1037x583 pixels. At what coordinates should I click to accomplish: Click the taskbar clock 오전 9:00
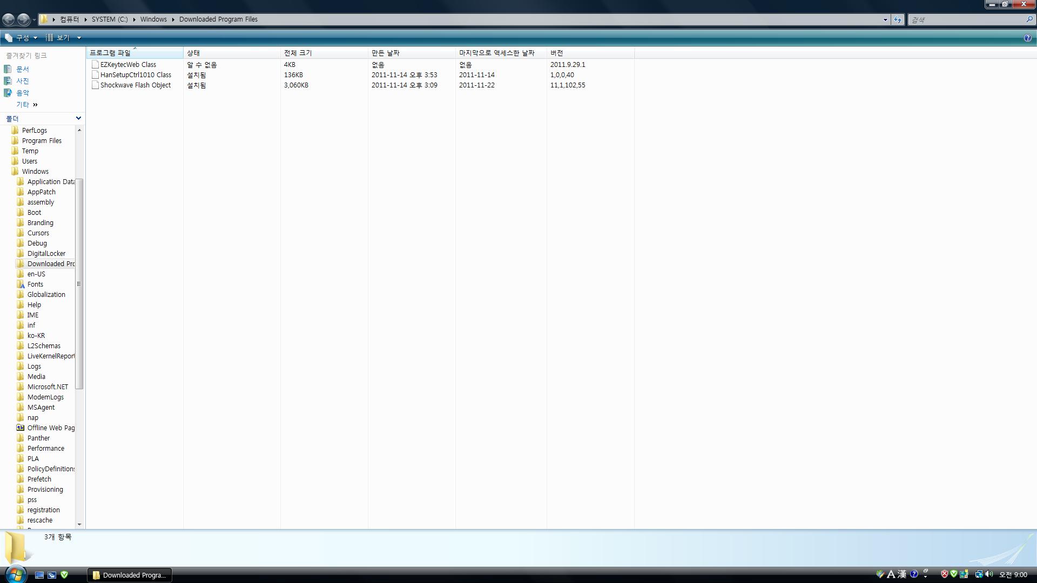(1013, 575)
